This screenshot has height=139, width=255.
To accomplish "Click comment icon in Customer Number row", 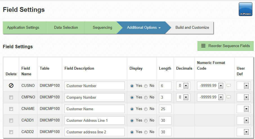I will pos(229,86).
